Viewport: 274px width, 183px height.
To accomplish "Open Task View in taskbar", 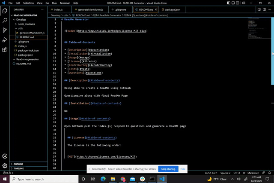I will [x=93, y=179].
